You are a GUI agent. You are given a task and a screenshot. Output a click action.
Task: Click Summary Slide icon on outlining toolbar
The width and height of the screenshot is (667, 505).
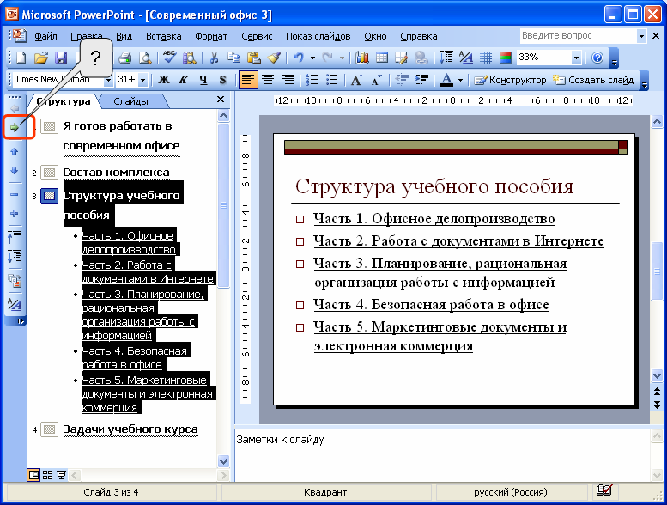(x=15, y=280)
